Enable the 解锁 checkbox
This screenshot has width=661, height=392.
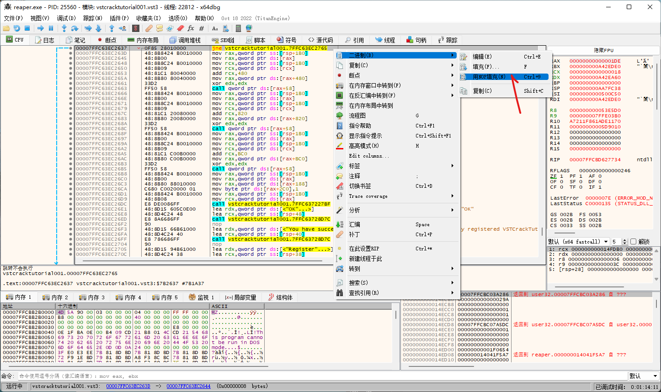[x=633, y=241]
